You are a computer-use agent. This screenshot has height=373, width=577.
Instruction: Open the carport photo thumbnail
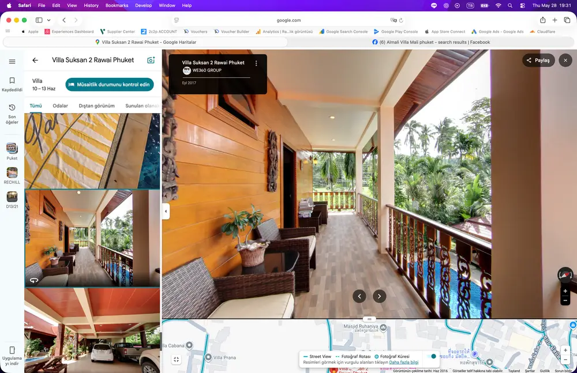tap(92, 330)
